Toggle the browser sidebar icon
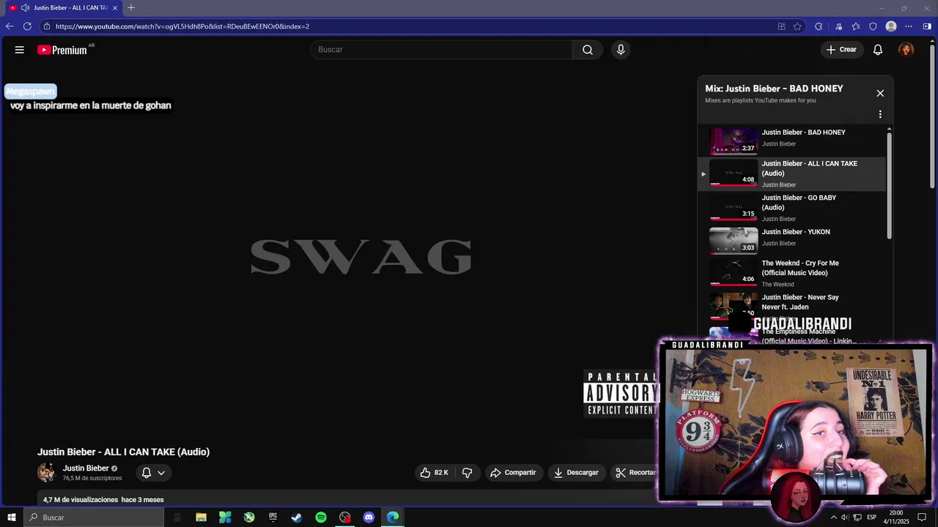Screen dimensions: 938x527 click(x=927, y=26)
